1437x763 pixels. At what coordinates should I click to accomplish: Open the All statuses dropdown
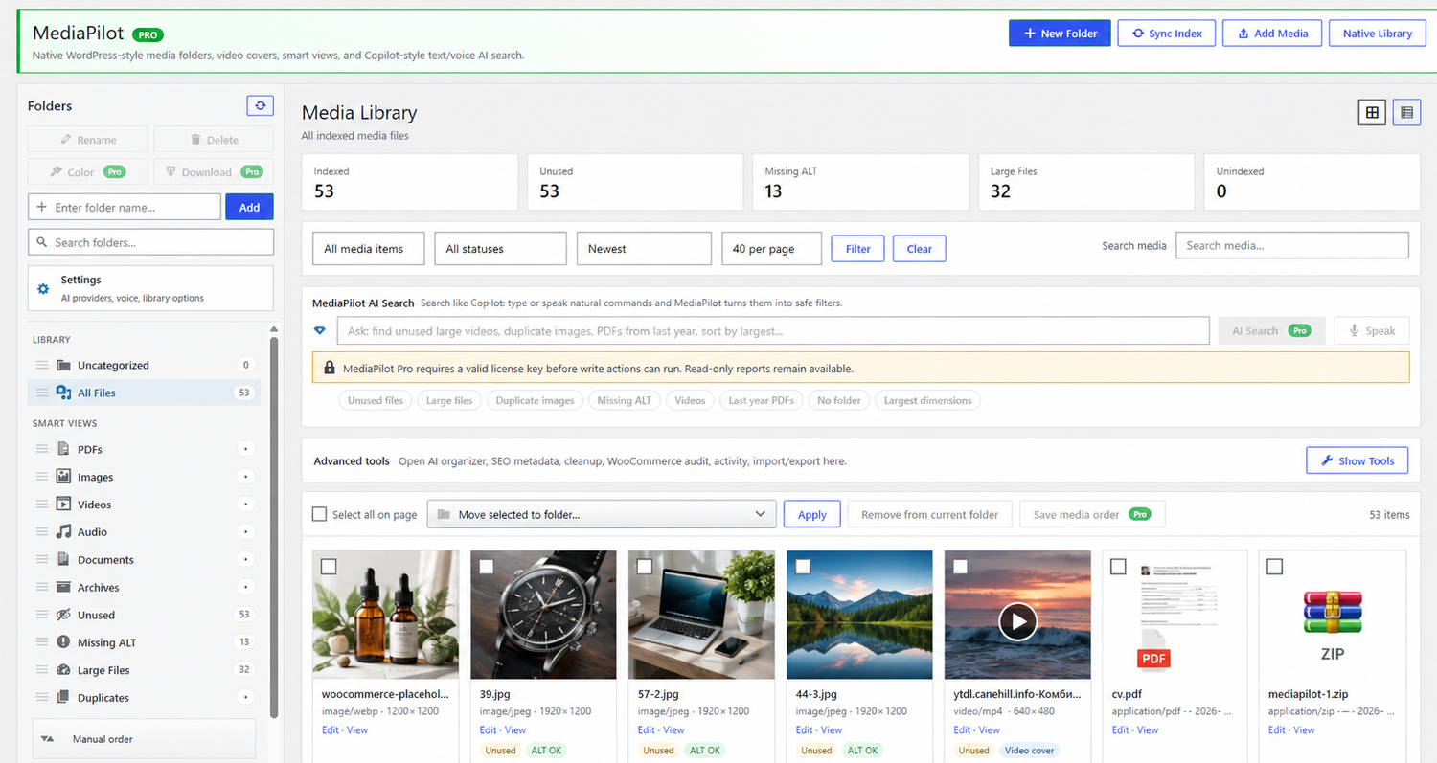pyautogui.click(x=500, y=248)
